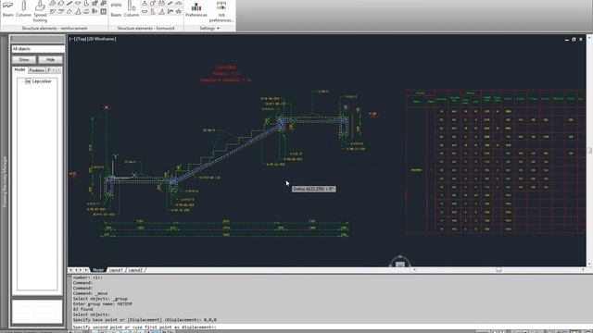Image resolution: width=593 pixels, height=333 pixels.
Task: Open the [2D Wireframe] visual style menu
Action: coord(102,39)
